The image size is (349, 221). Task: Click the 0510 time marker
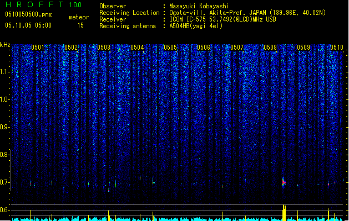pos(337,48)
